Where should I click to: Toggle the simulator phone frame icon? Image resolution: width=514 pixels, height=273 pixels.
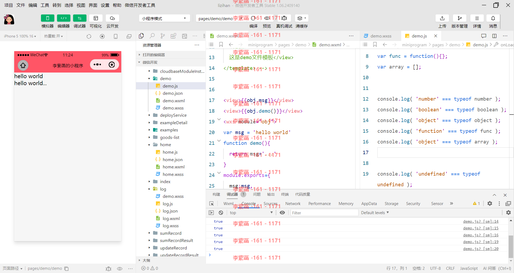click(x=116, y=36)
